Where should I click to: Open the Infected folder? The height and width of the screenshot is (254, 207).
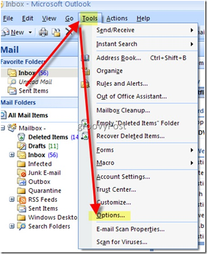click(40, 164)
